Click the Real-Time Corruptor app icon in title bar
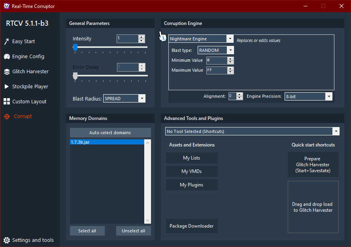Screen dimensions: 351x247 [x=7, y=6]
